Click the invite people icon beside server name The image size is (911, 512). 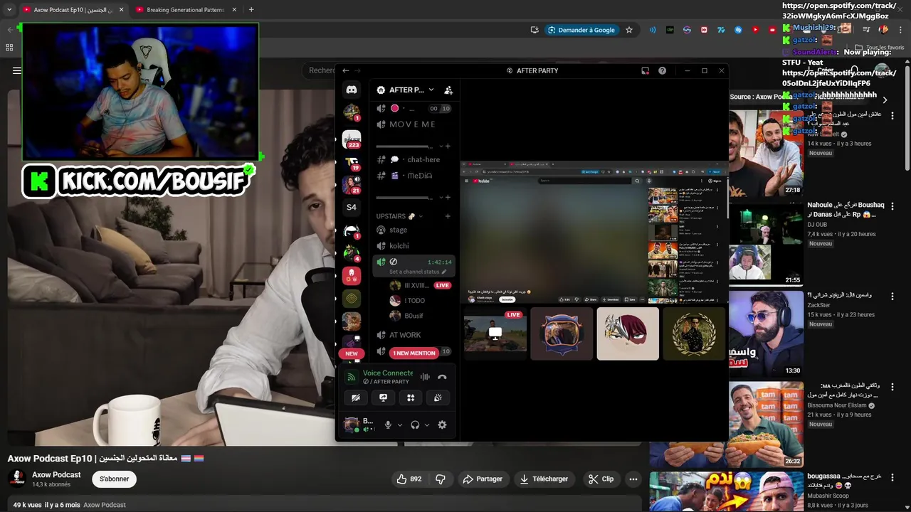point(448,90)
